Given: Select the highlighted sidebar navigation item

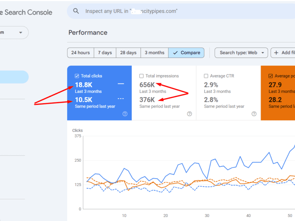Looking at the screenshot, I should tap(14, 77).
